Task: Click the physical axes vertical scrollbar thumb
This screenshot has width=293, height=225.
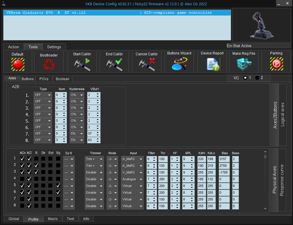Action: coord(265,156)
